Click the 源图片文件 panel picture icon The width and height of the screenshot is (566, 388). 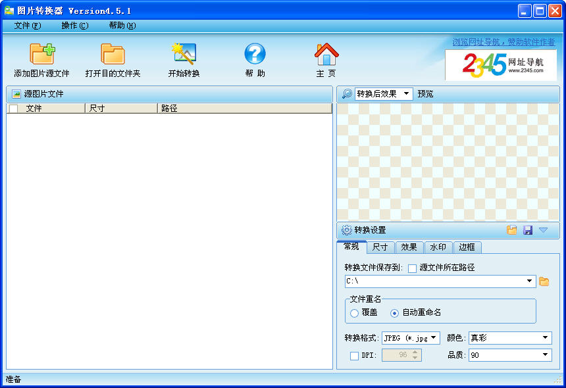click(x=16, y=94)
